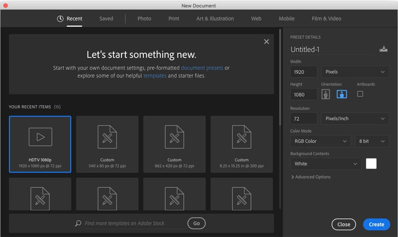This screenshot has height=237, width=398.
Task: Click the Go button
Action: click(x=197, y=223)
